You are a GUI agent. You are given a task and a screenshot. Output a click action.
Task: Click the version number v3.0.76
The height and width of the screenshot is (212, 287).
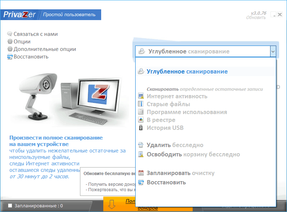(258, 13)
